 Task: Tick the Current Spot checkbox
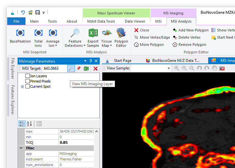pos(28,86)
